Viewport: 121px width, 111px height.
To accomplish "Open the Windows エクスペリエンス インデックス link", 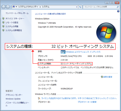I will [83, 52].
